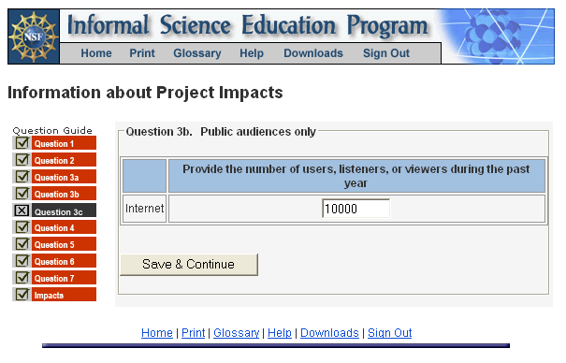Click the checkmark icon beside Impacts
This screenshot has height=363, width=566.
[22, 295]
